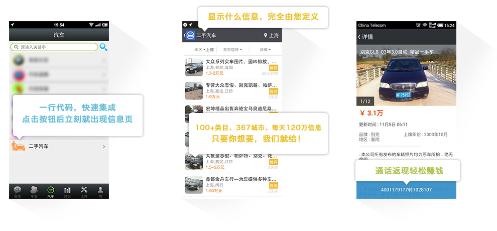Image resolution: width=497 pixels, height=231 pixels.
Task: Click the 更新时间 11月5日 06:11 text
Action: (x=383, y=125)
